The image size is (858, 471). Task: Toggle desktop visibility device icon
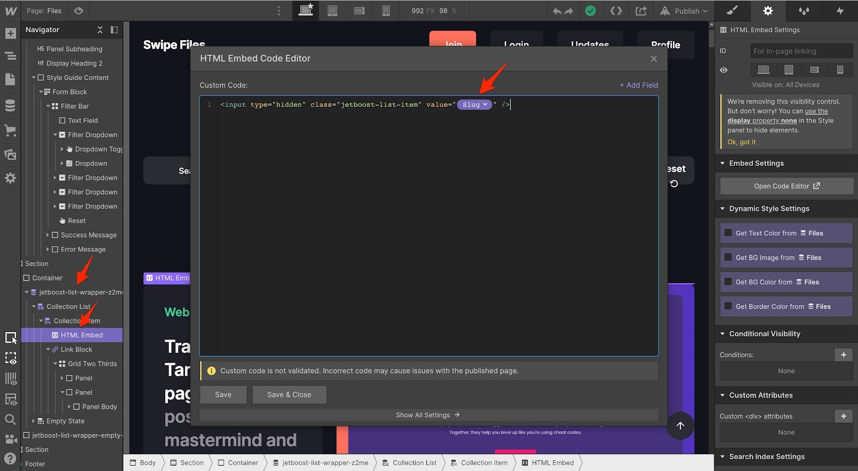(x=763, y=70)
